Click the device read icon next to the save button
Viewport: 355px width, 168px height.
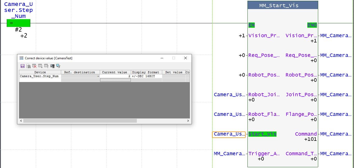[x=28, y=66]
